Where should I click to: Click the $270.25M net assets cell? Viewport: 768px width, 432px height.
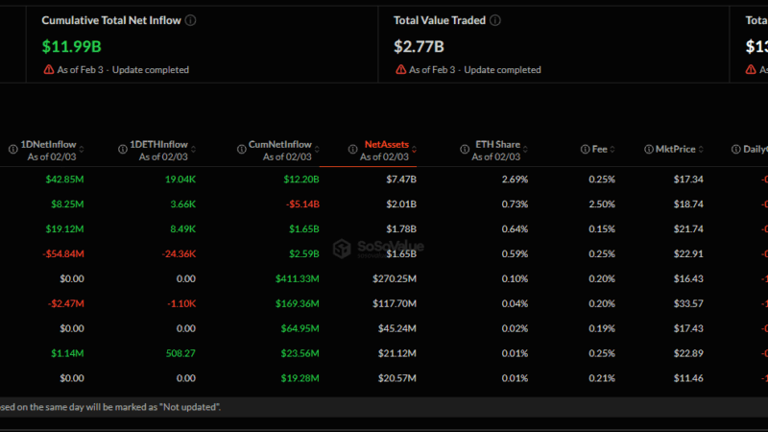click(395, 278)
